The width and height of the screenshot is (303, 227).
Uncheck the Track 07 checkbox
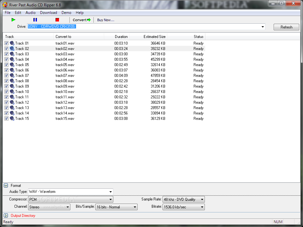point(6,76)
